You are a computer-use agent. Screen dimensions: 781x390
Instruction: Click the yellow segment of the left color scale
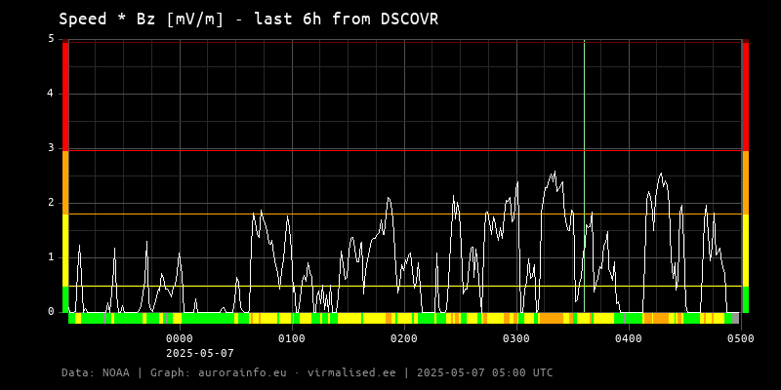click(65, 251)
